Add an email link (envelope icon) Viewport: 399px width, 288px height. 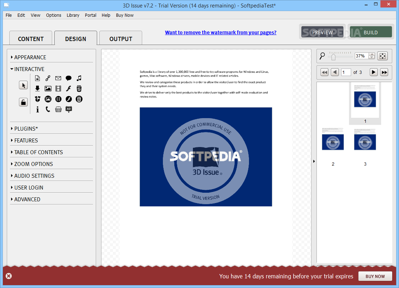point(58,78)
